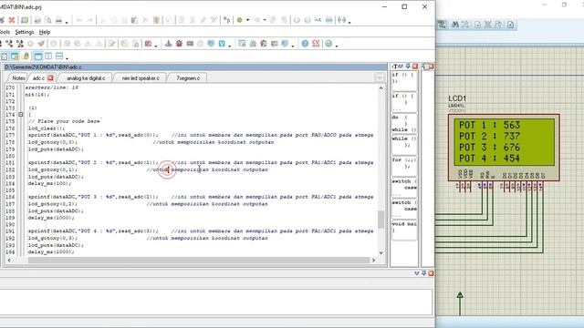
Task: Switch to the 7segmen.c tab
Action: (188, 78)
